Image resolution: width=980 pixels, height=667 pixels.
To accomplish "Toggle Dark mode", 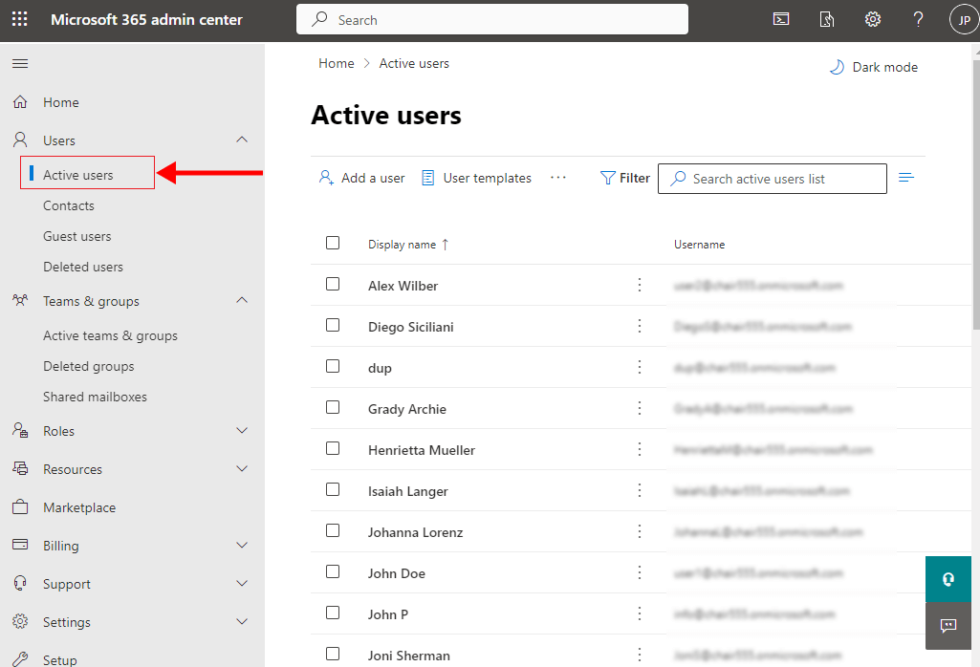I will coord(873,67).
